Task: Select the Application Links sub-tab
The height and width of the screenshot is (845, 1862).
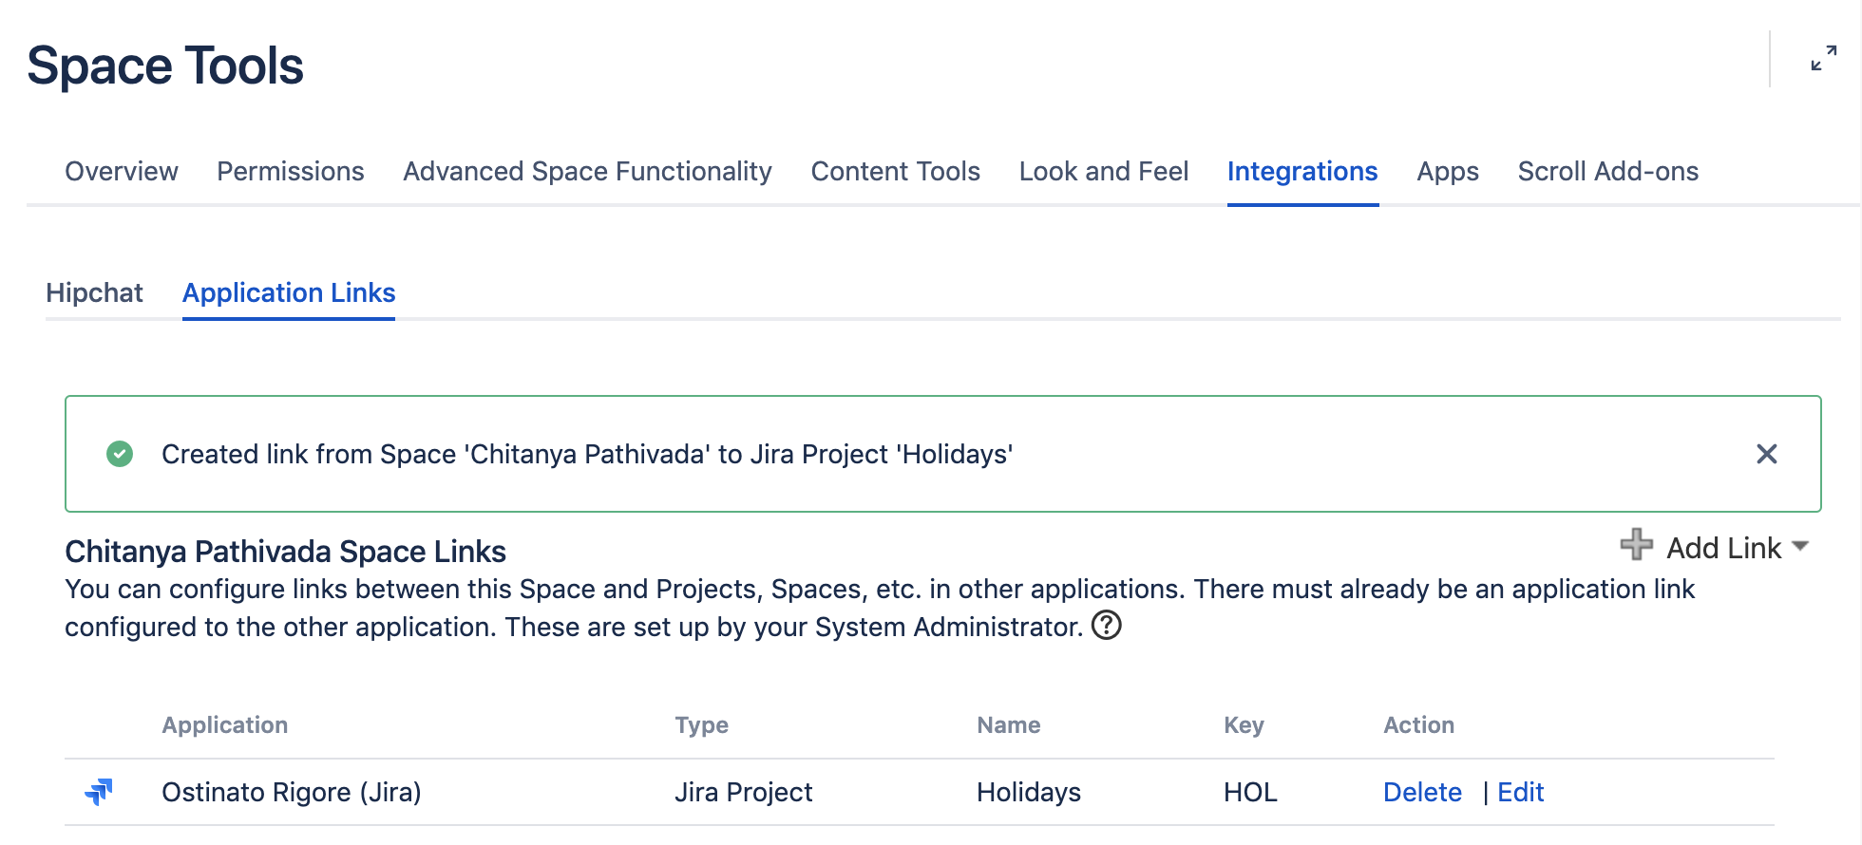Action: coord(289,292)
